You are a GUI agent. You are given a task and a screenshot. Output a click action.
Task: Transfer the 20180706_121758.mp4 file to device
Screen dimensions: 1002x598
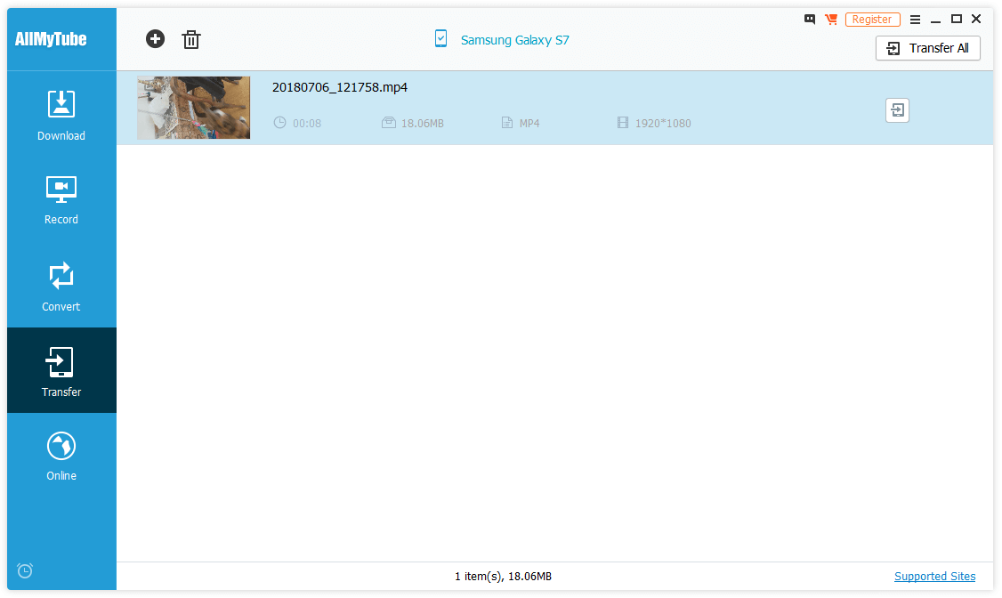point(897,110)
